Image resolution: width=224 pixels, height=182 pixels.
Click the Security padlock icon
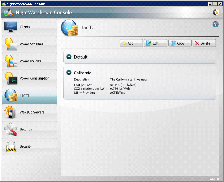[11, 146]
